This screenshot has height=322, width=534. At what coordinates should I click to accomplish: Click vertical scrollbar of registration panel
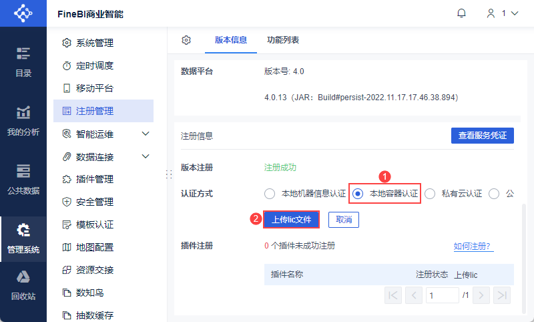pos(524,259)
